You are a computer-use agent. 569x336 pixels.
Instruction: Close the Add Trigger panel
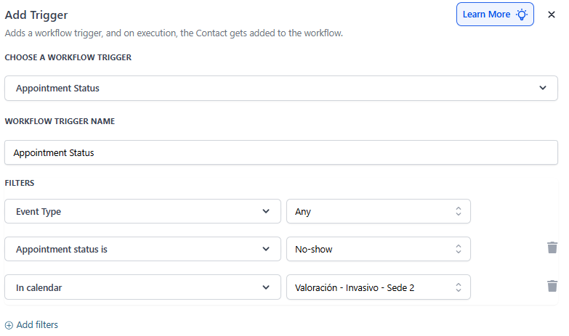click(552, 15)
